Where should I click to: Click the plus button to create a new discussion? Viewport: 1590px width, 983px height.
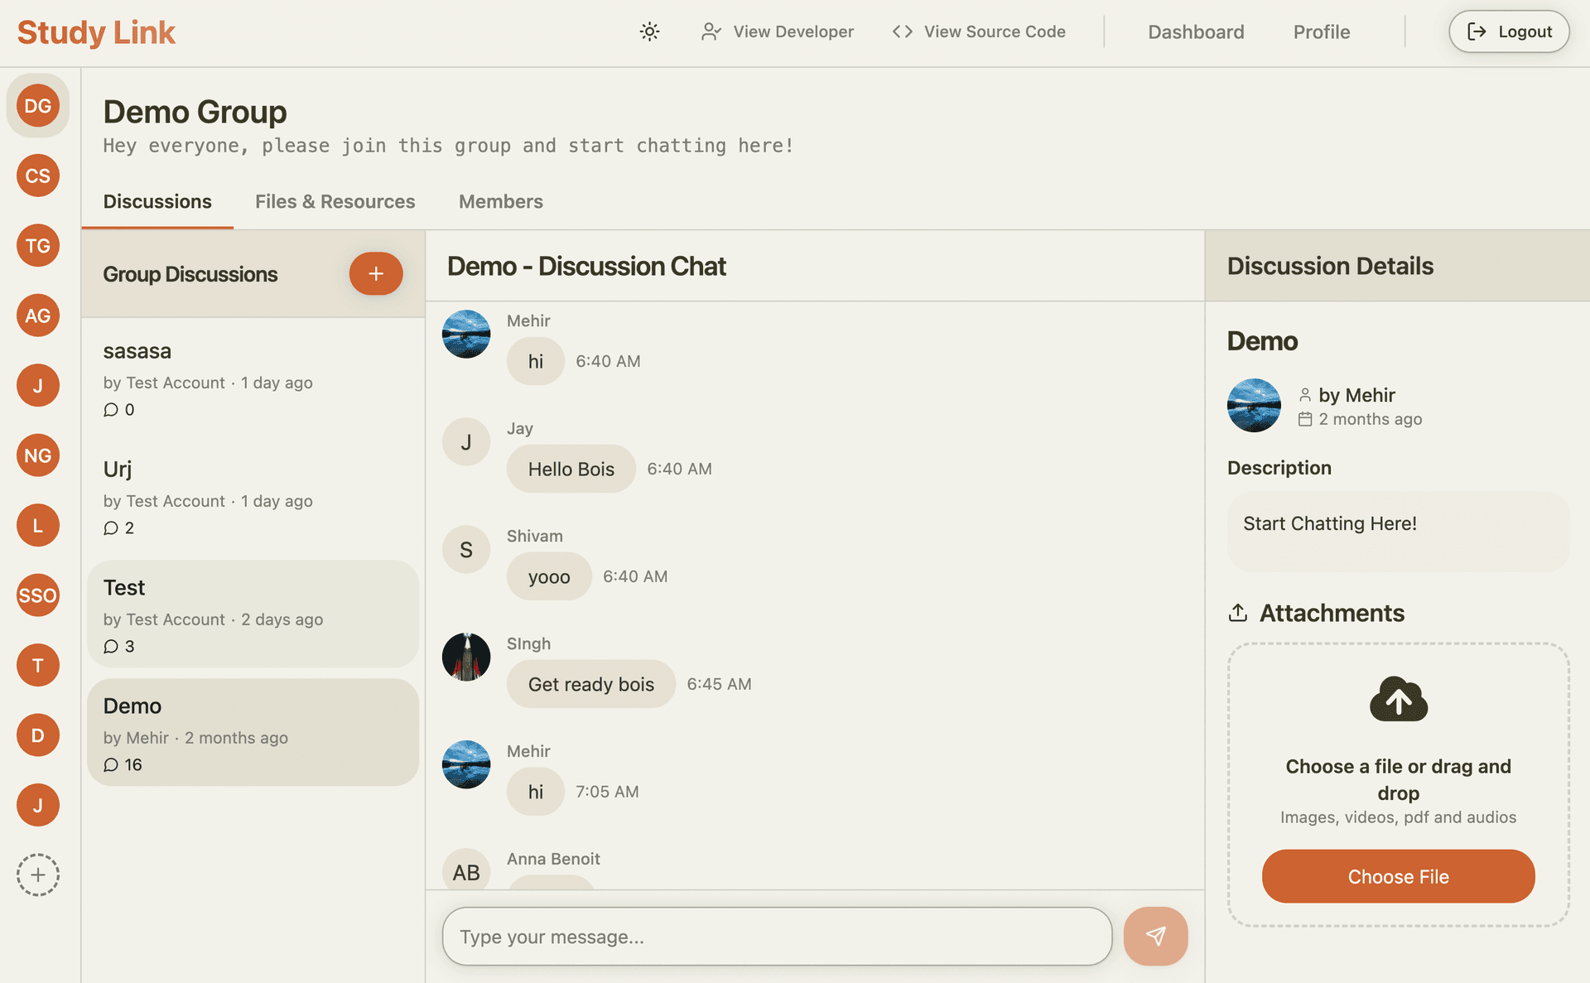coord(375,273)
